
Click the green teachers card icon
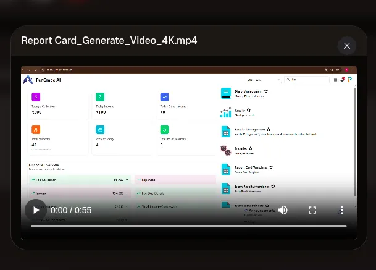[x=164, y=130]
